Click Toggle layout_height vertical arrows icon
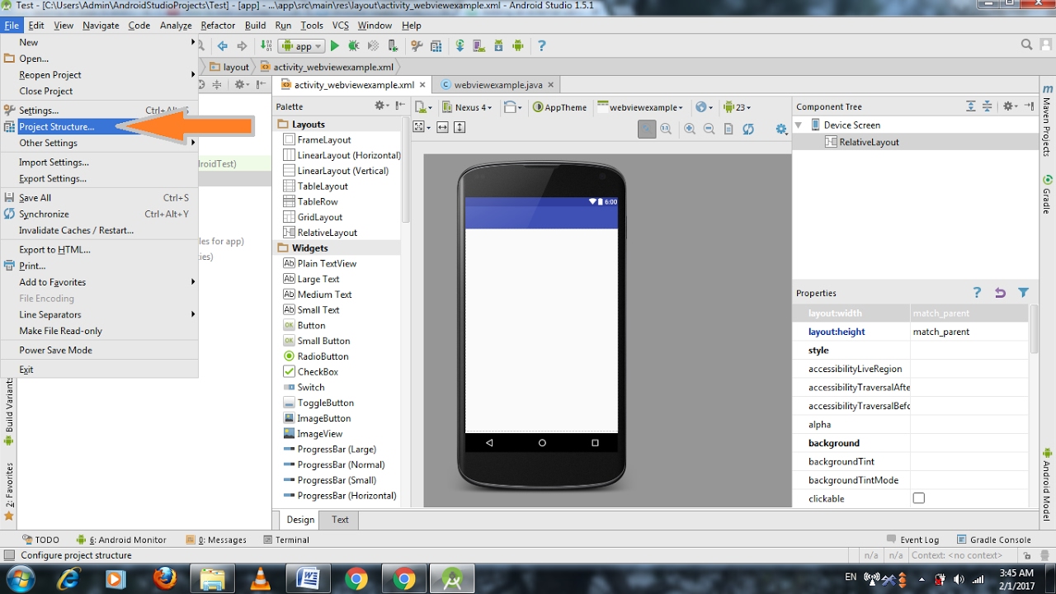The height and width of the screenshot is (594, 1056). (x=460, y=127)
